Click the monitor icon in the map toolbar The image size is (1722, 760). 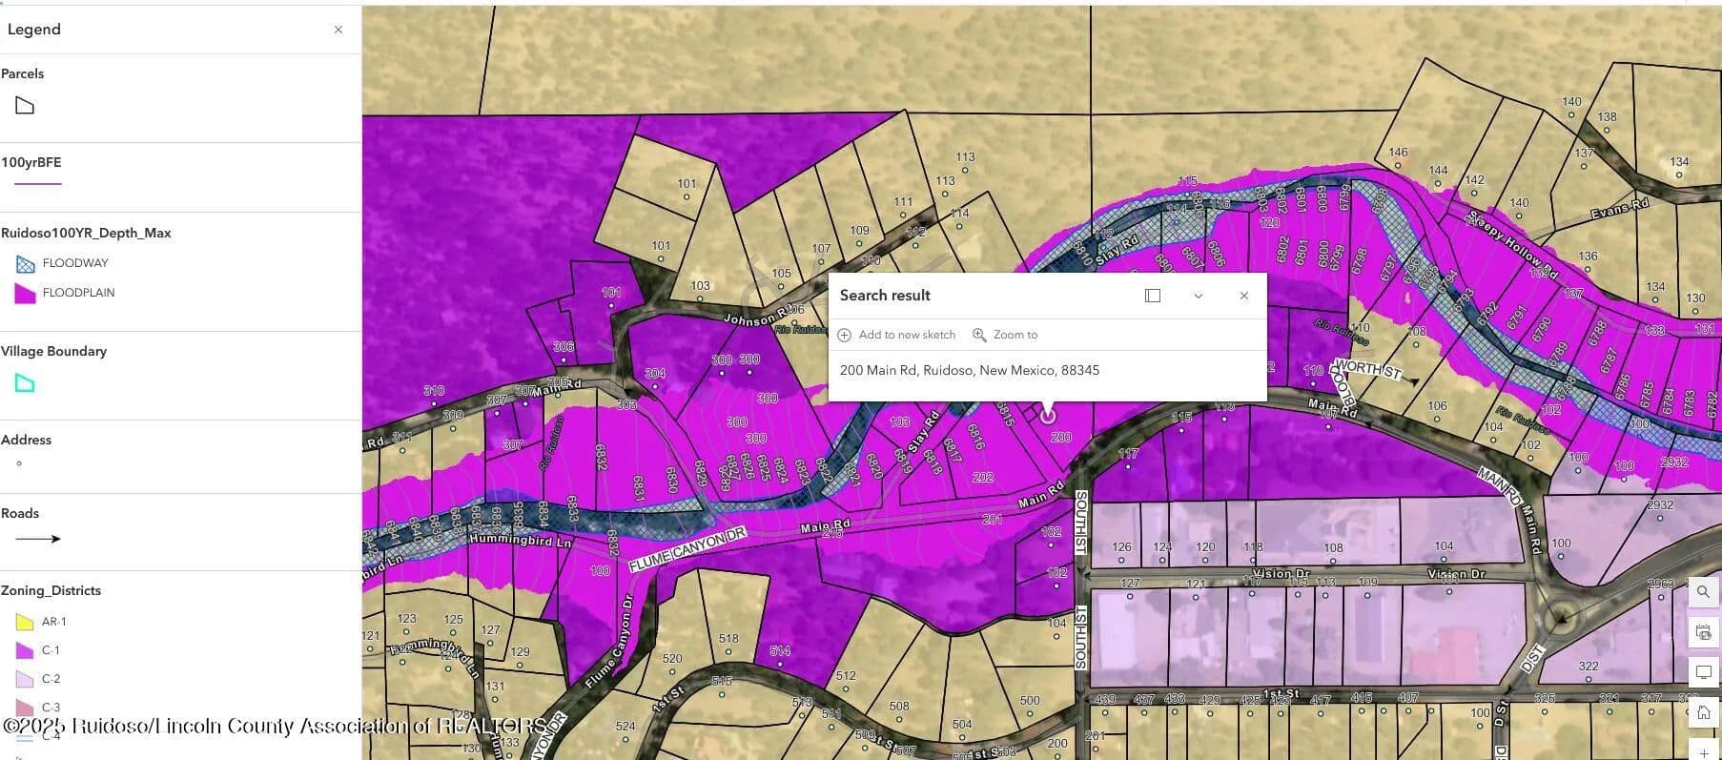[1703, 672]
